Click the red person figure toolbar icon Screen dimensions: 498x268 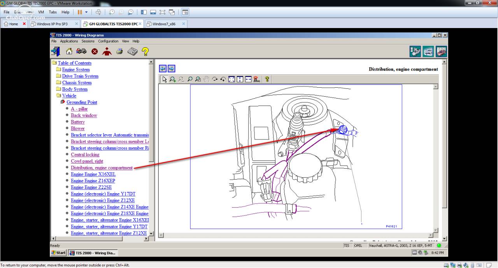pos(107,51)
